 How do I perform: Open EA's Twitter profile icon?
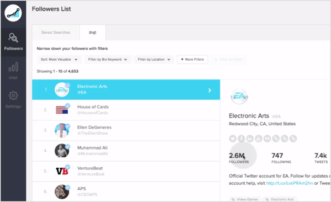coord(233,139)
